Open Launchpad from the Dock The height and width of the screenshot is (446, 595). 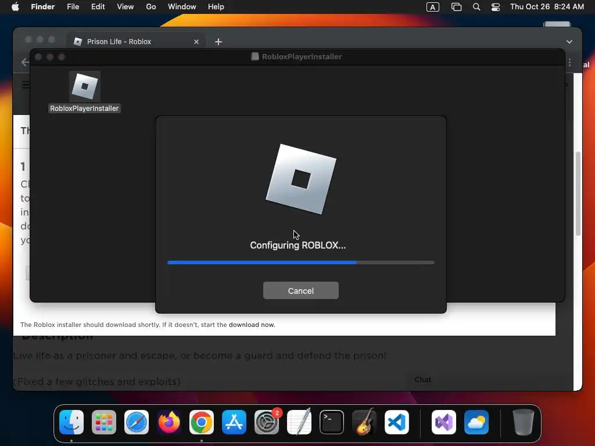(x=104, y=422)
